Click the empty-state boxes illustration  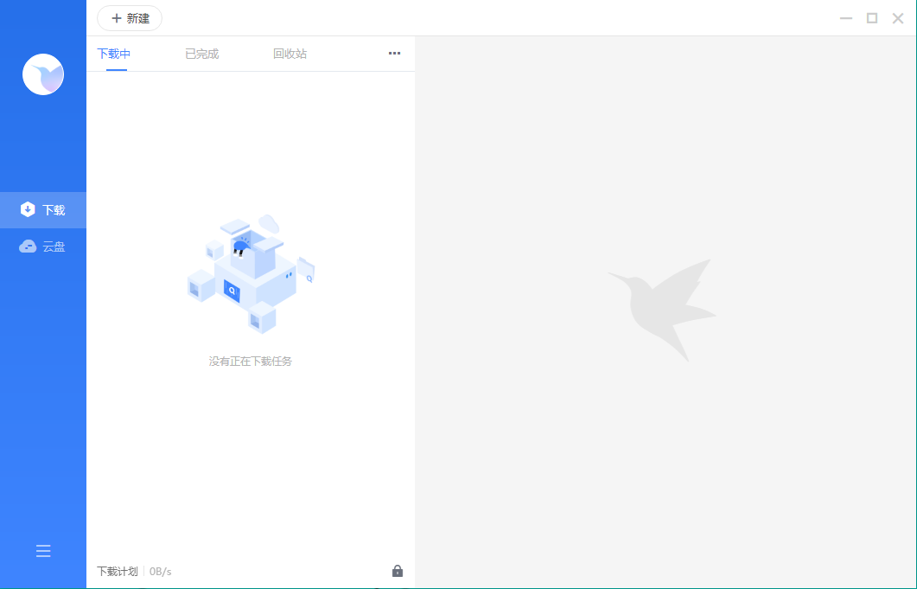pyautogui.click(x=251, y=275)
